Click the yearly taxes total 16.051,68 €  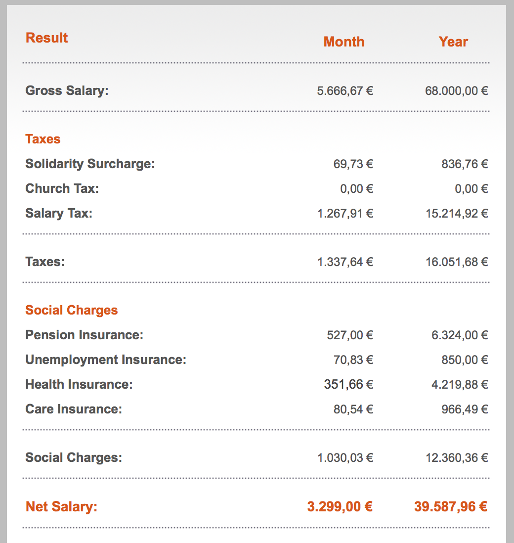(x=457, y=262)
